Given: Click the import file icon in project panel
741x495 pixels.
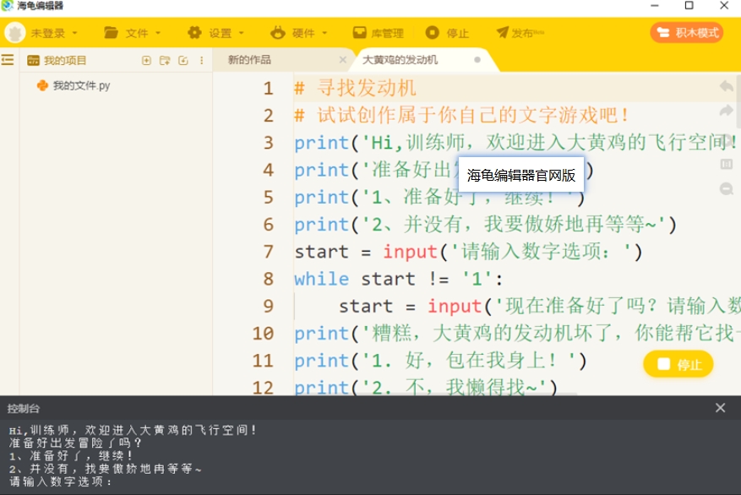Looking at the screenshot, I should tap(183, 61).
